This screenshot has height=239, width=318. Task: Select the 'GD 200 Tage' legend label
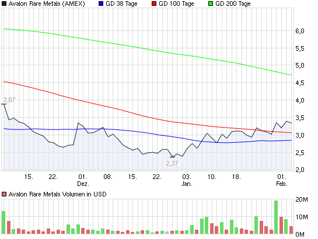(233, 3)
